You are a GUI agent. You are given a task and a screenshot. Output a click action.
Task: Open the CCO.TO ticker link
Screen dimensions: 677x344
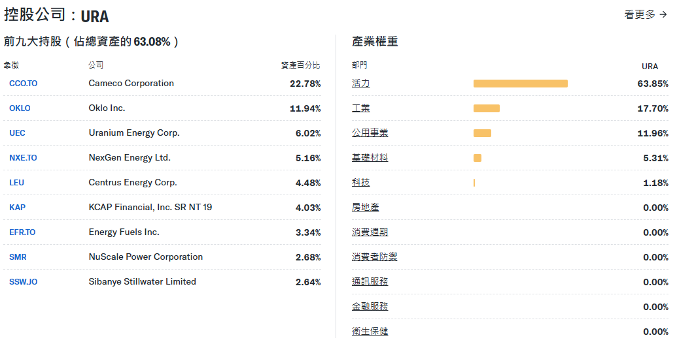[x=24, y=84]
